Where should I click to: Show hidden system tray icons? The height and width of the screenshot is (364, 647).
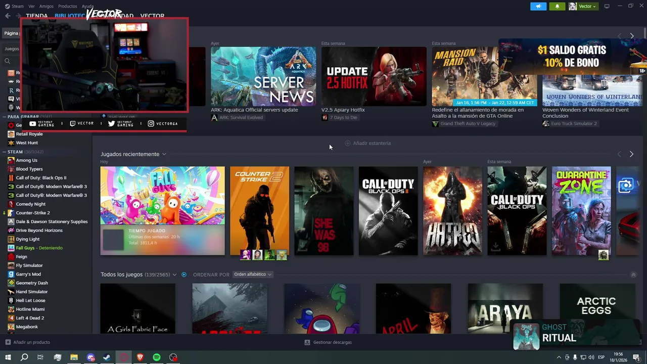coord(559,357)
